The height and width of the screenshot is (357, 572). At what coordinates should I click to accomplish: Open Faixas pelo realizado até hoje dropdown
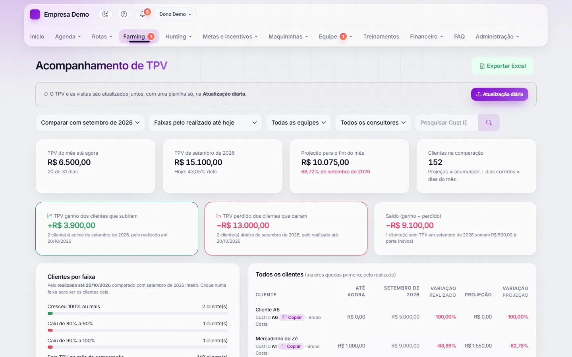click(x=205, y=123)
